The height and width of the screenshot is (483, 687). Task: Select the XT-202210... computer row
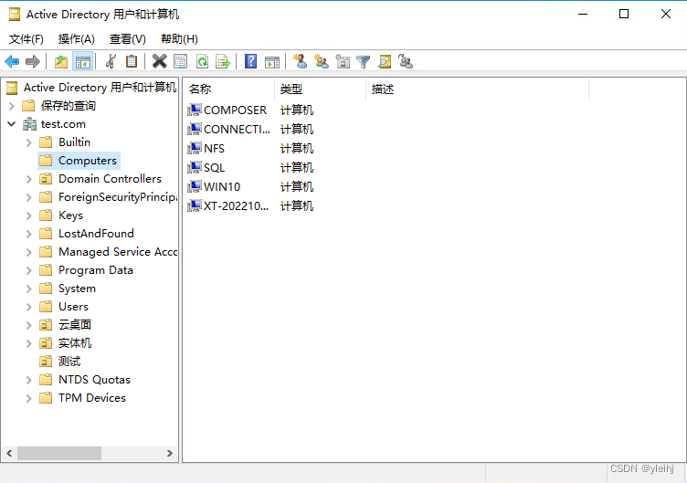point(236,205)
